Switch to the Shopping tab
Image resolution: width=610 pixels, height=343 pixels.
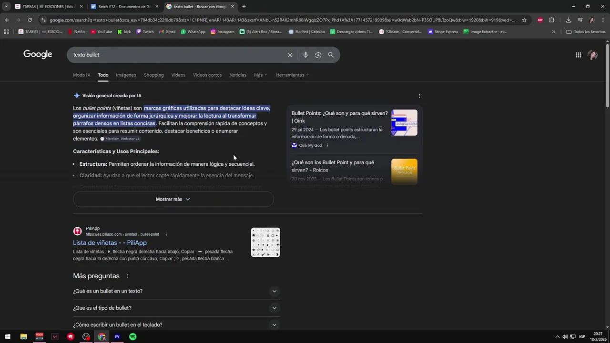tap(153, 75)
